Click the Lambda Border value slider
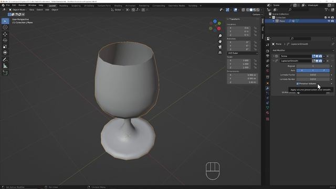The width and height of the screenshot is (336, 189). [x=313, y=79]
